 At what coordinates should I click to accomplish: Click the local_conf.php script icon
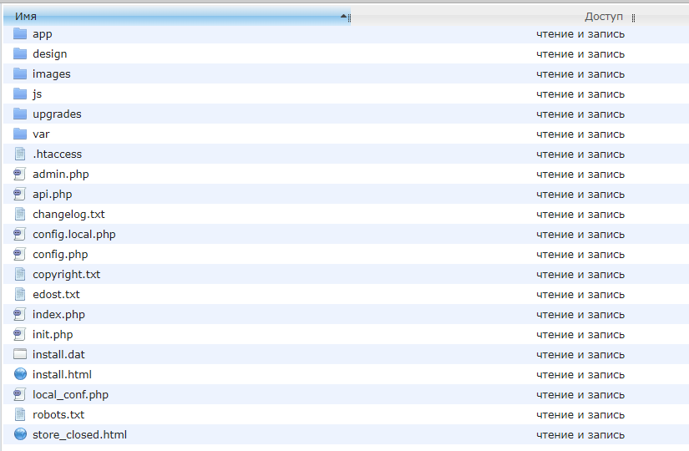(x=20, y=395)
